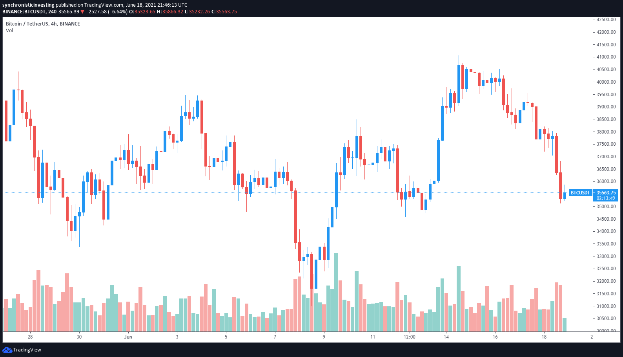This screenshot has height=357, width=623.
Task: Click the Vol indicator label
Action: 9,31
